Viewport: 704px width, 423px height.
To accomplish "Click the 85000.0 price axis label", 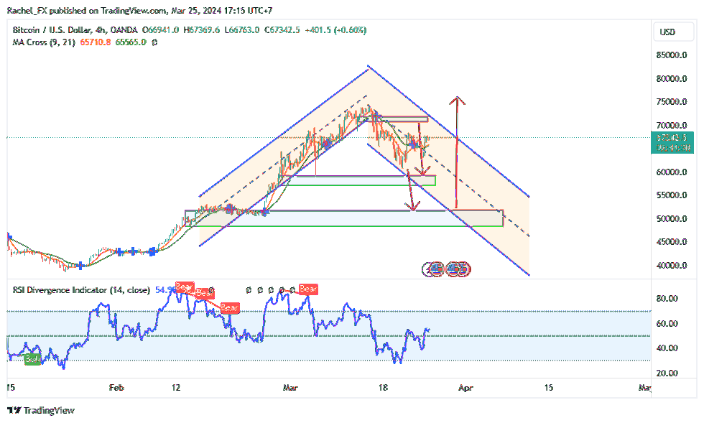I will tap(672, 55).
